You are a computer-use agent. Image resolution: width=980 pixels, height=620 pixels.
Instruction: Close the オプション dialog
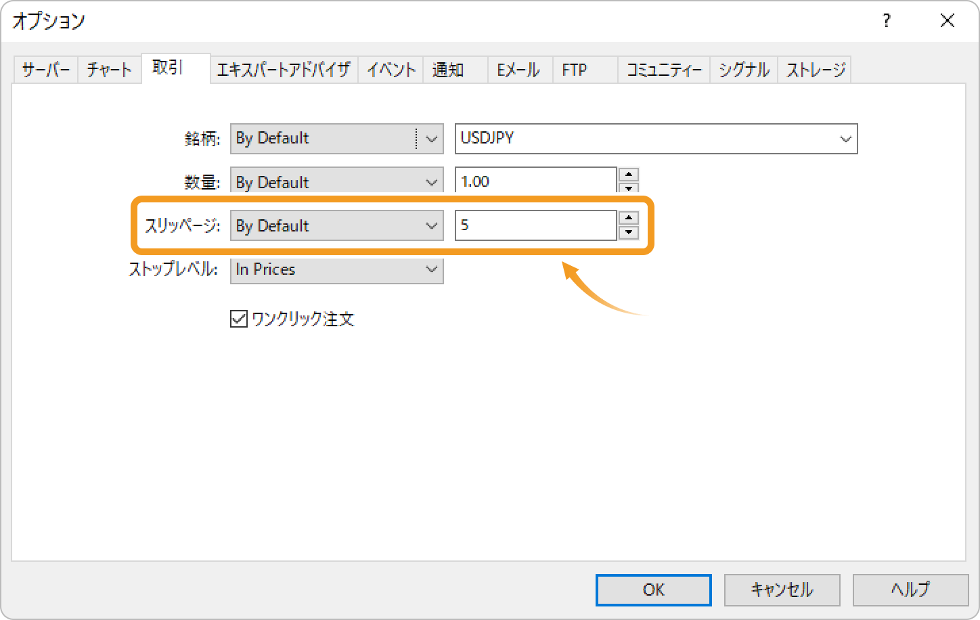[948, 21]
